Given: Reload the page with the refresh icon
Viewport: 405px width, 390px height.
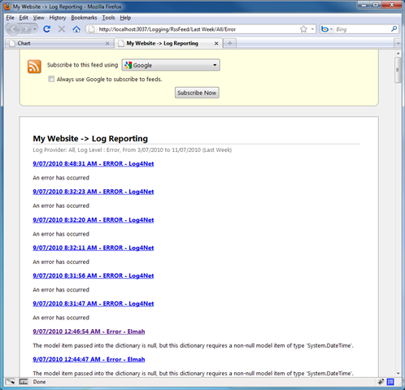Looking at the screenshot, I should (47, 29).
